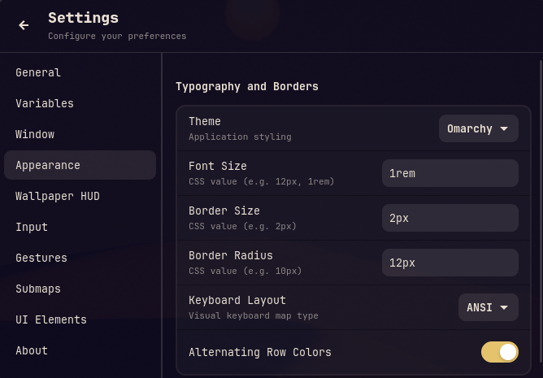Expand the Keyboard Layout ANSI dropdown
Viewport: 543px width, 378px height.
tap(488, 307)
